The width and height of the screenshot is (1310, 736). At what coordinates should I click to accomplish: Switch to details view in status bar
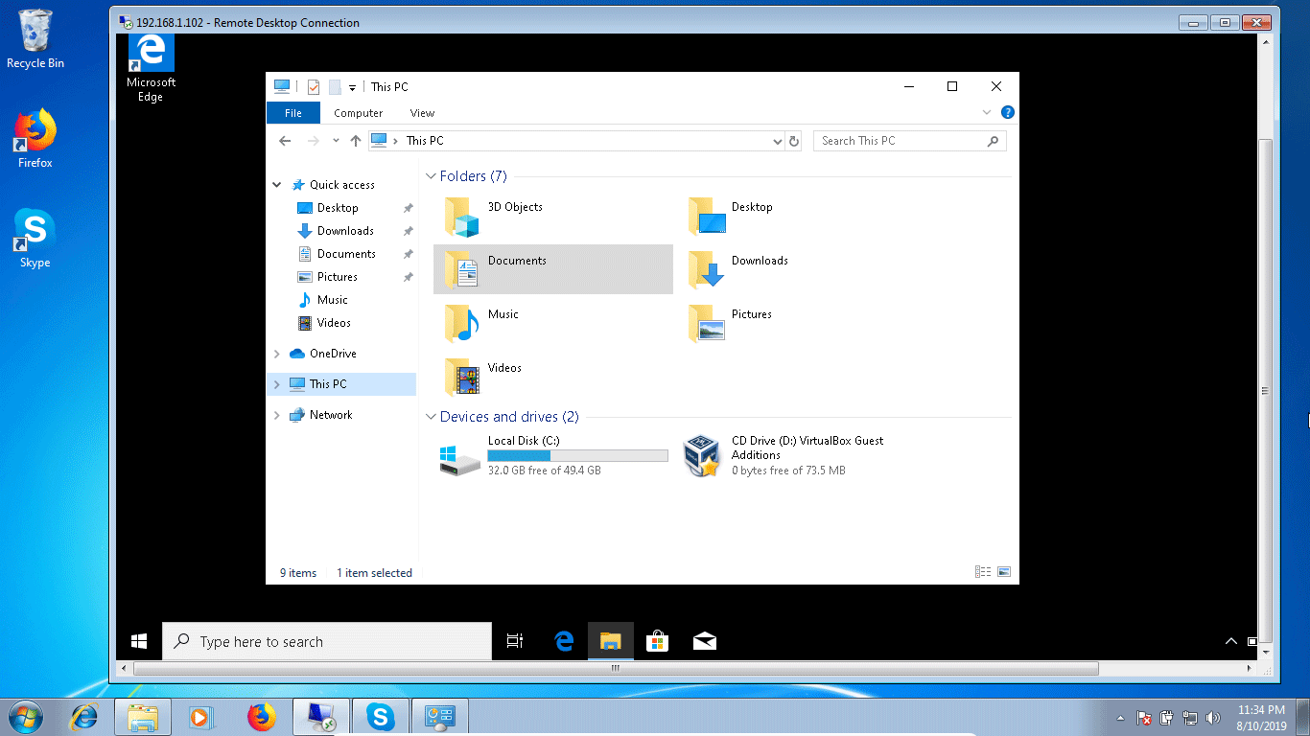click(x=983, y=572)
